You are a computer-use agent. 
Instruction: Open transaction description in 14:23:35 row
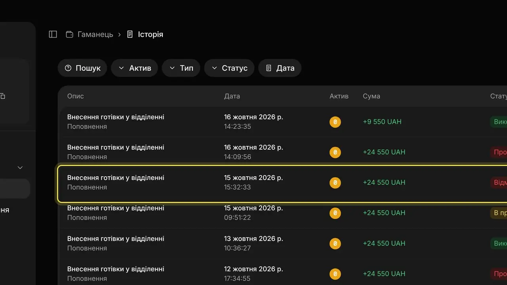(116, 117)
